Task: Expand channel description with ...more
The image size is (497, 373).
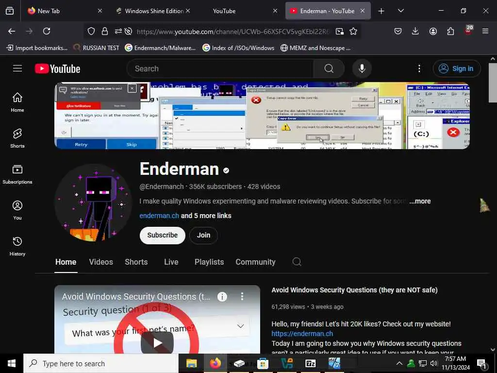Action: 420,201
